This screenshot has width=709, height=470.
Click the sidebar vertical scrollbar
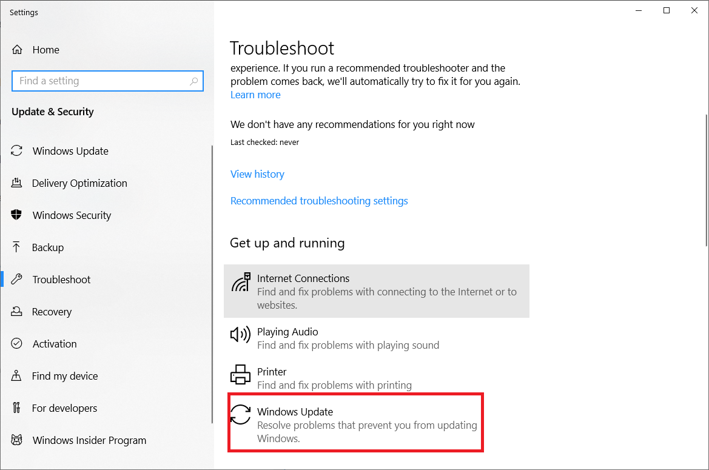click(212, 284)
